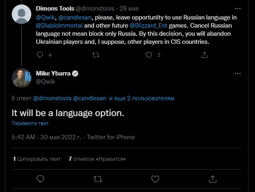The height and width of the screenshot is (192, 255).
Task: Open Mike Ybarra's profile avatar
Action: pos(22,78)
